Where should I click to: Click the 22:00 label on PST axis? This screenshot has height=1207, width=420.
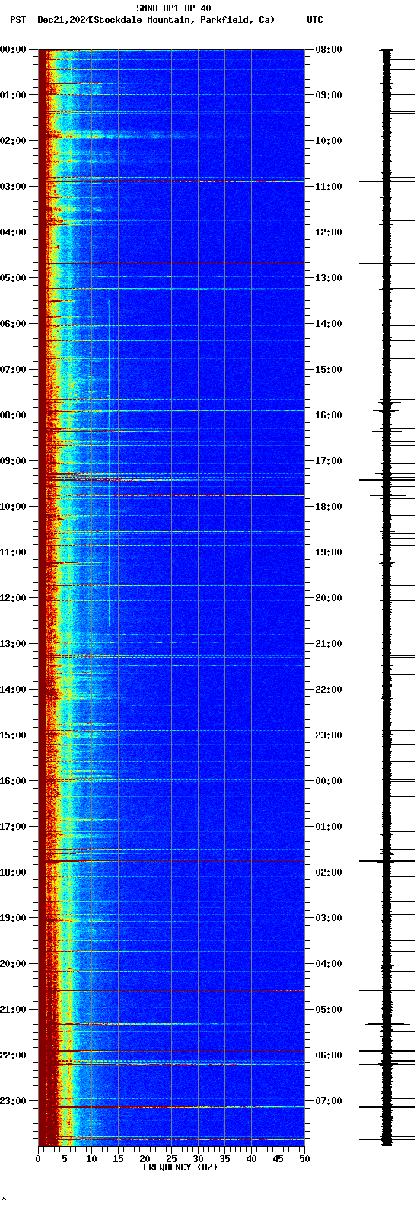(13, 1055)
